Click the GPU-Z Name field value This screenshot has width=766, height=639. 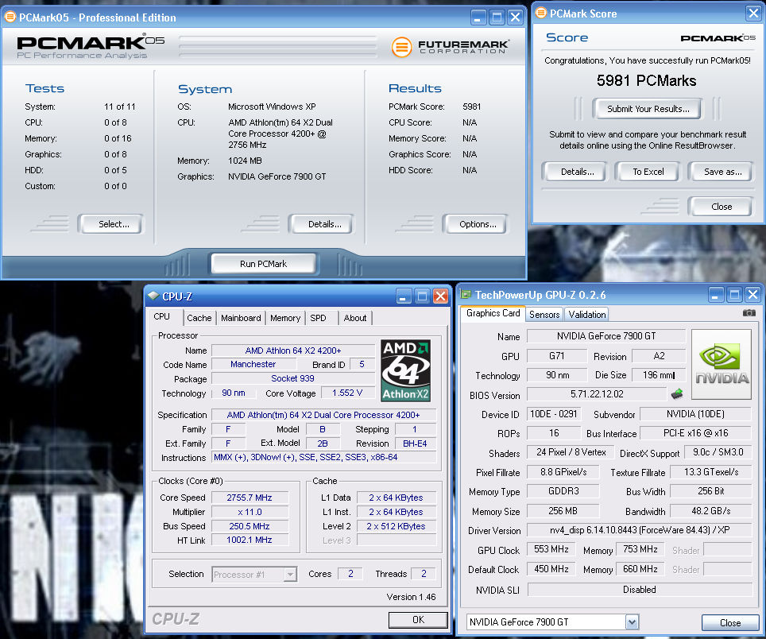tap(606, 336)
